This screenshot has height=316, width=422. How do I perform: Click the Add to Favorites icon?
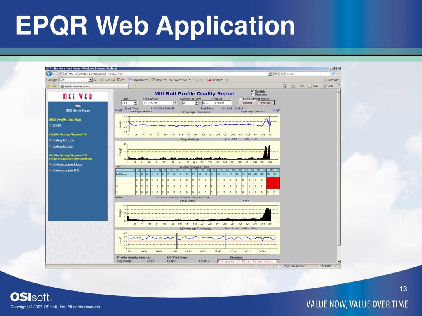[54, 86]
